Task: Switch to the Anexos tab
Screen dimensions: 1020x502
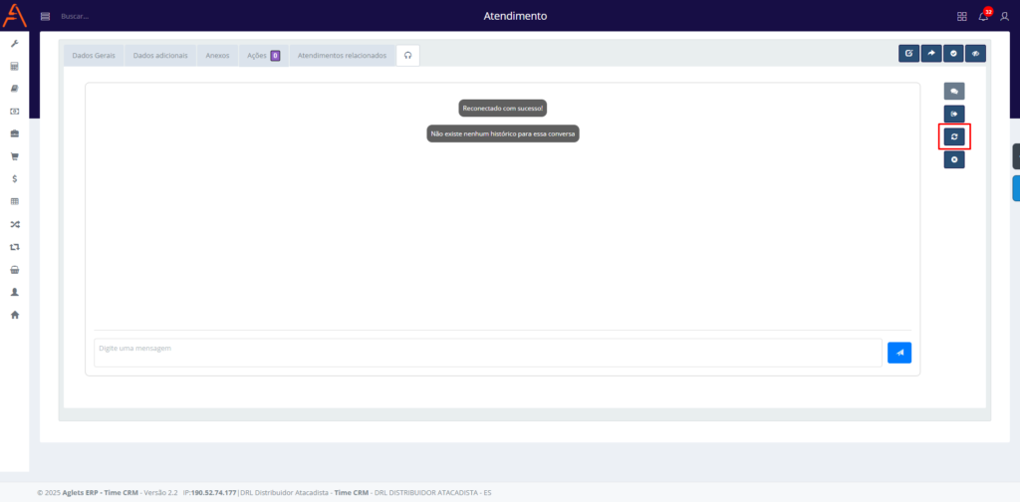Action: (x=217, y=56)
